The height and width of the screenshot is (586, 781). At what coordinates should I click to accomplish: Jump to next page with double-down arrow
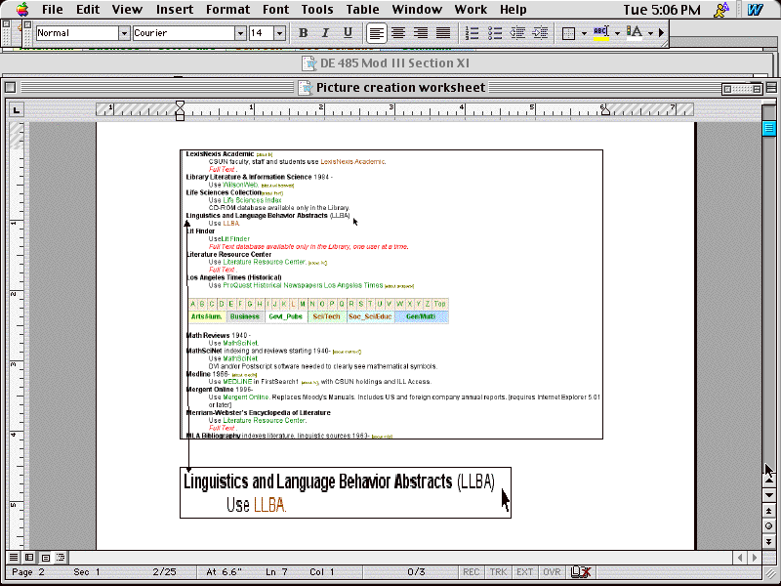coord(768,541)
